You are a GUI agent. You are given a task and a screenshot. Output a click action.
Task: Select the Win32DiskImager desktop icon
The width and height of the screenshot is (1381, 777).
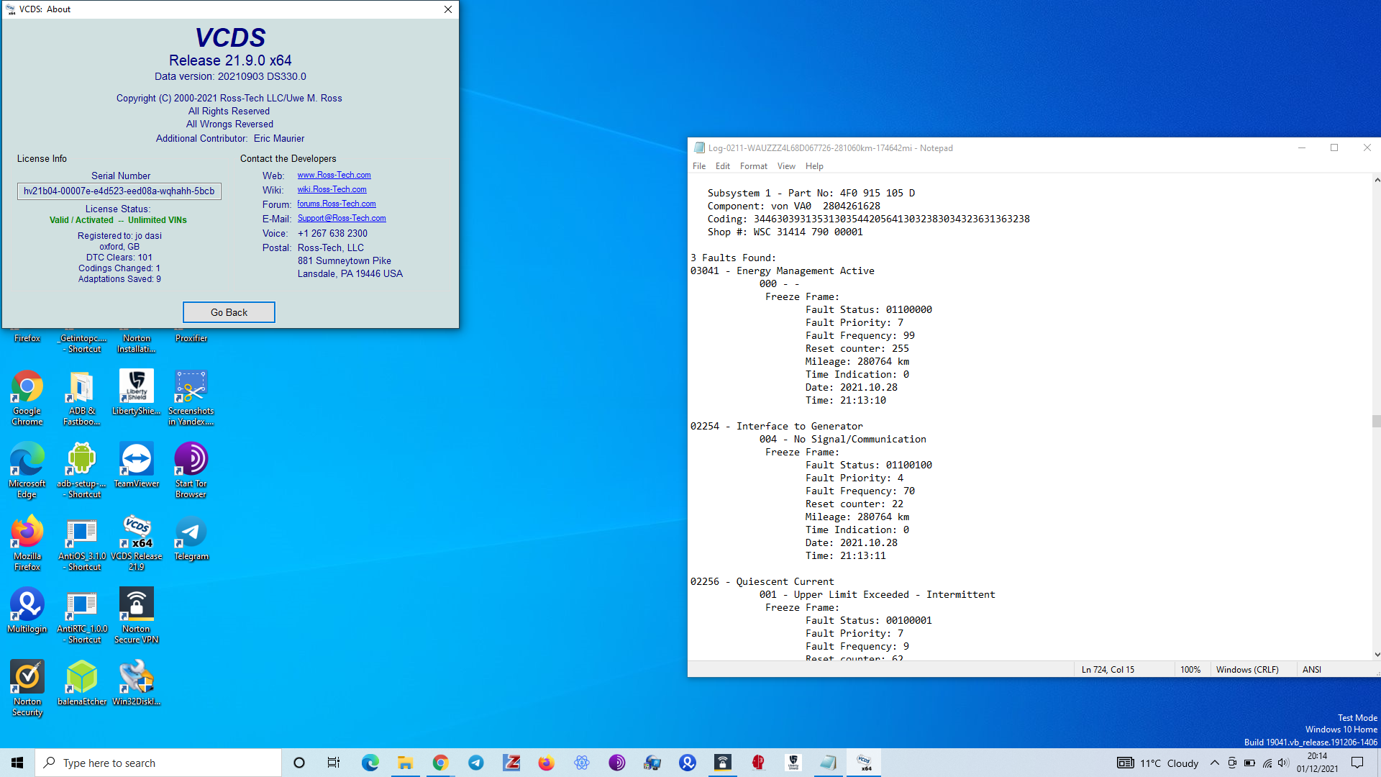(137, 684)
